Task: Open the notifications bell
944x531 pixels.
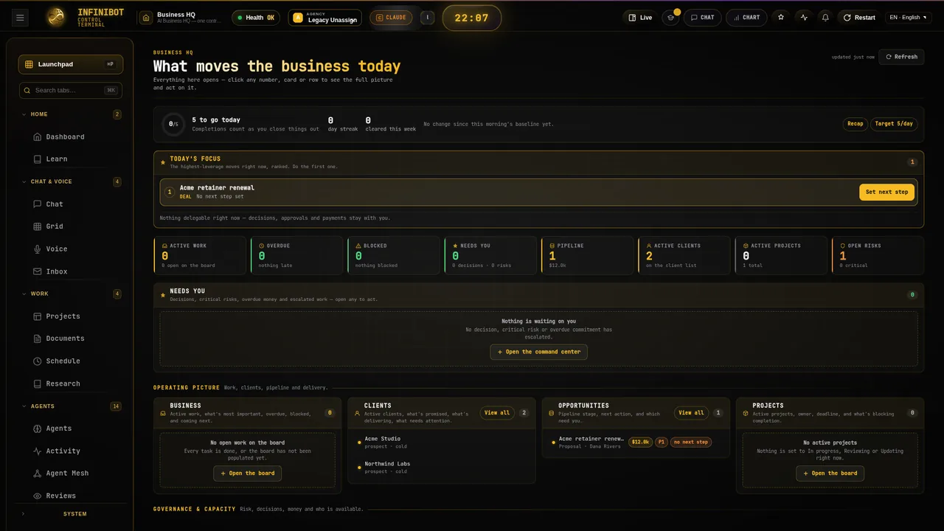Action: (x=825, y=18)
